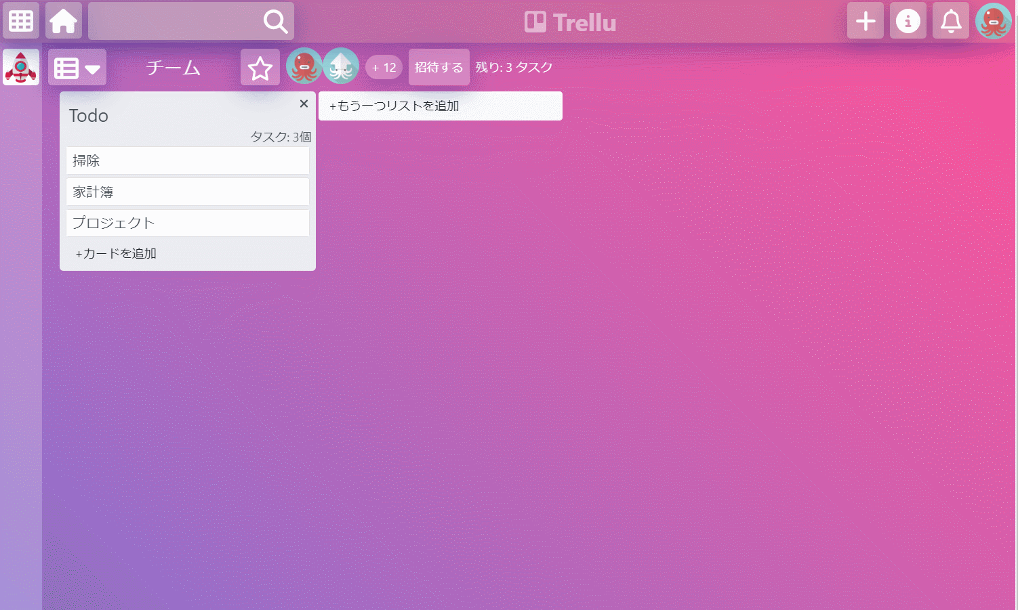Open the apps grid menu
The height and width of the screenshot is (610, 1018).
coord(21,20)
